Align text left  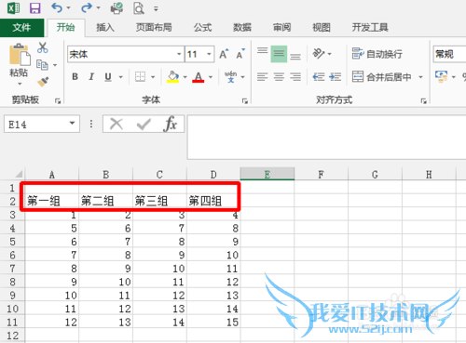coord(263,76)
